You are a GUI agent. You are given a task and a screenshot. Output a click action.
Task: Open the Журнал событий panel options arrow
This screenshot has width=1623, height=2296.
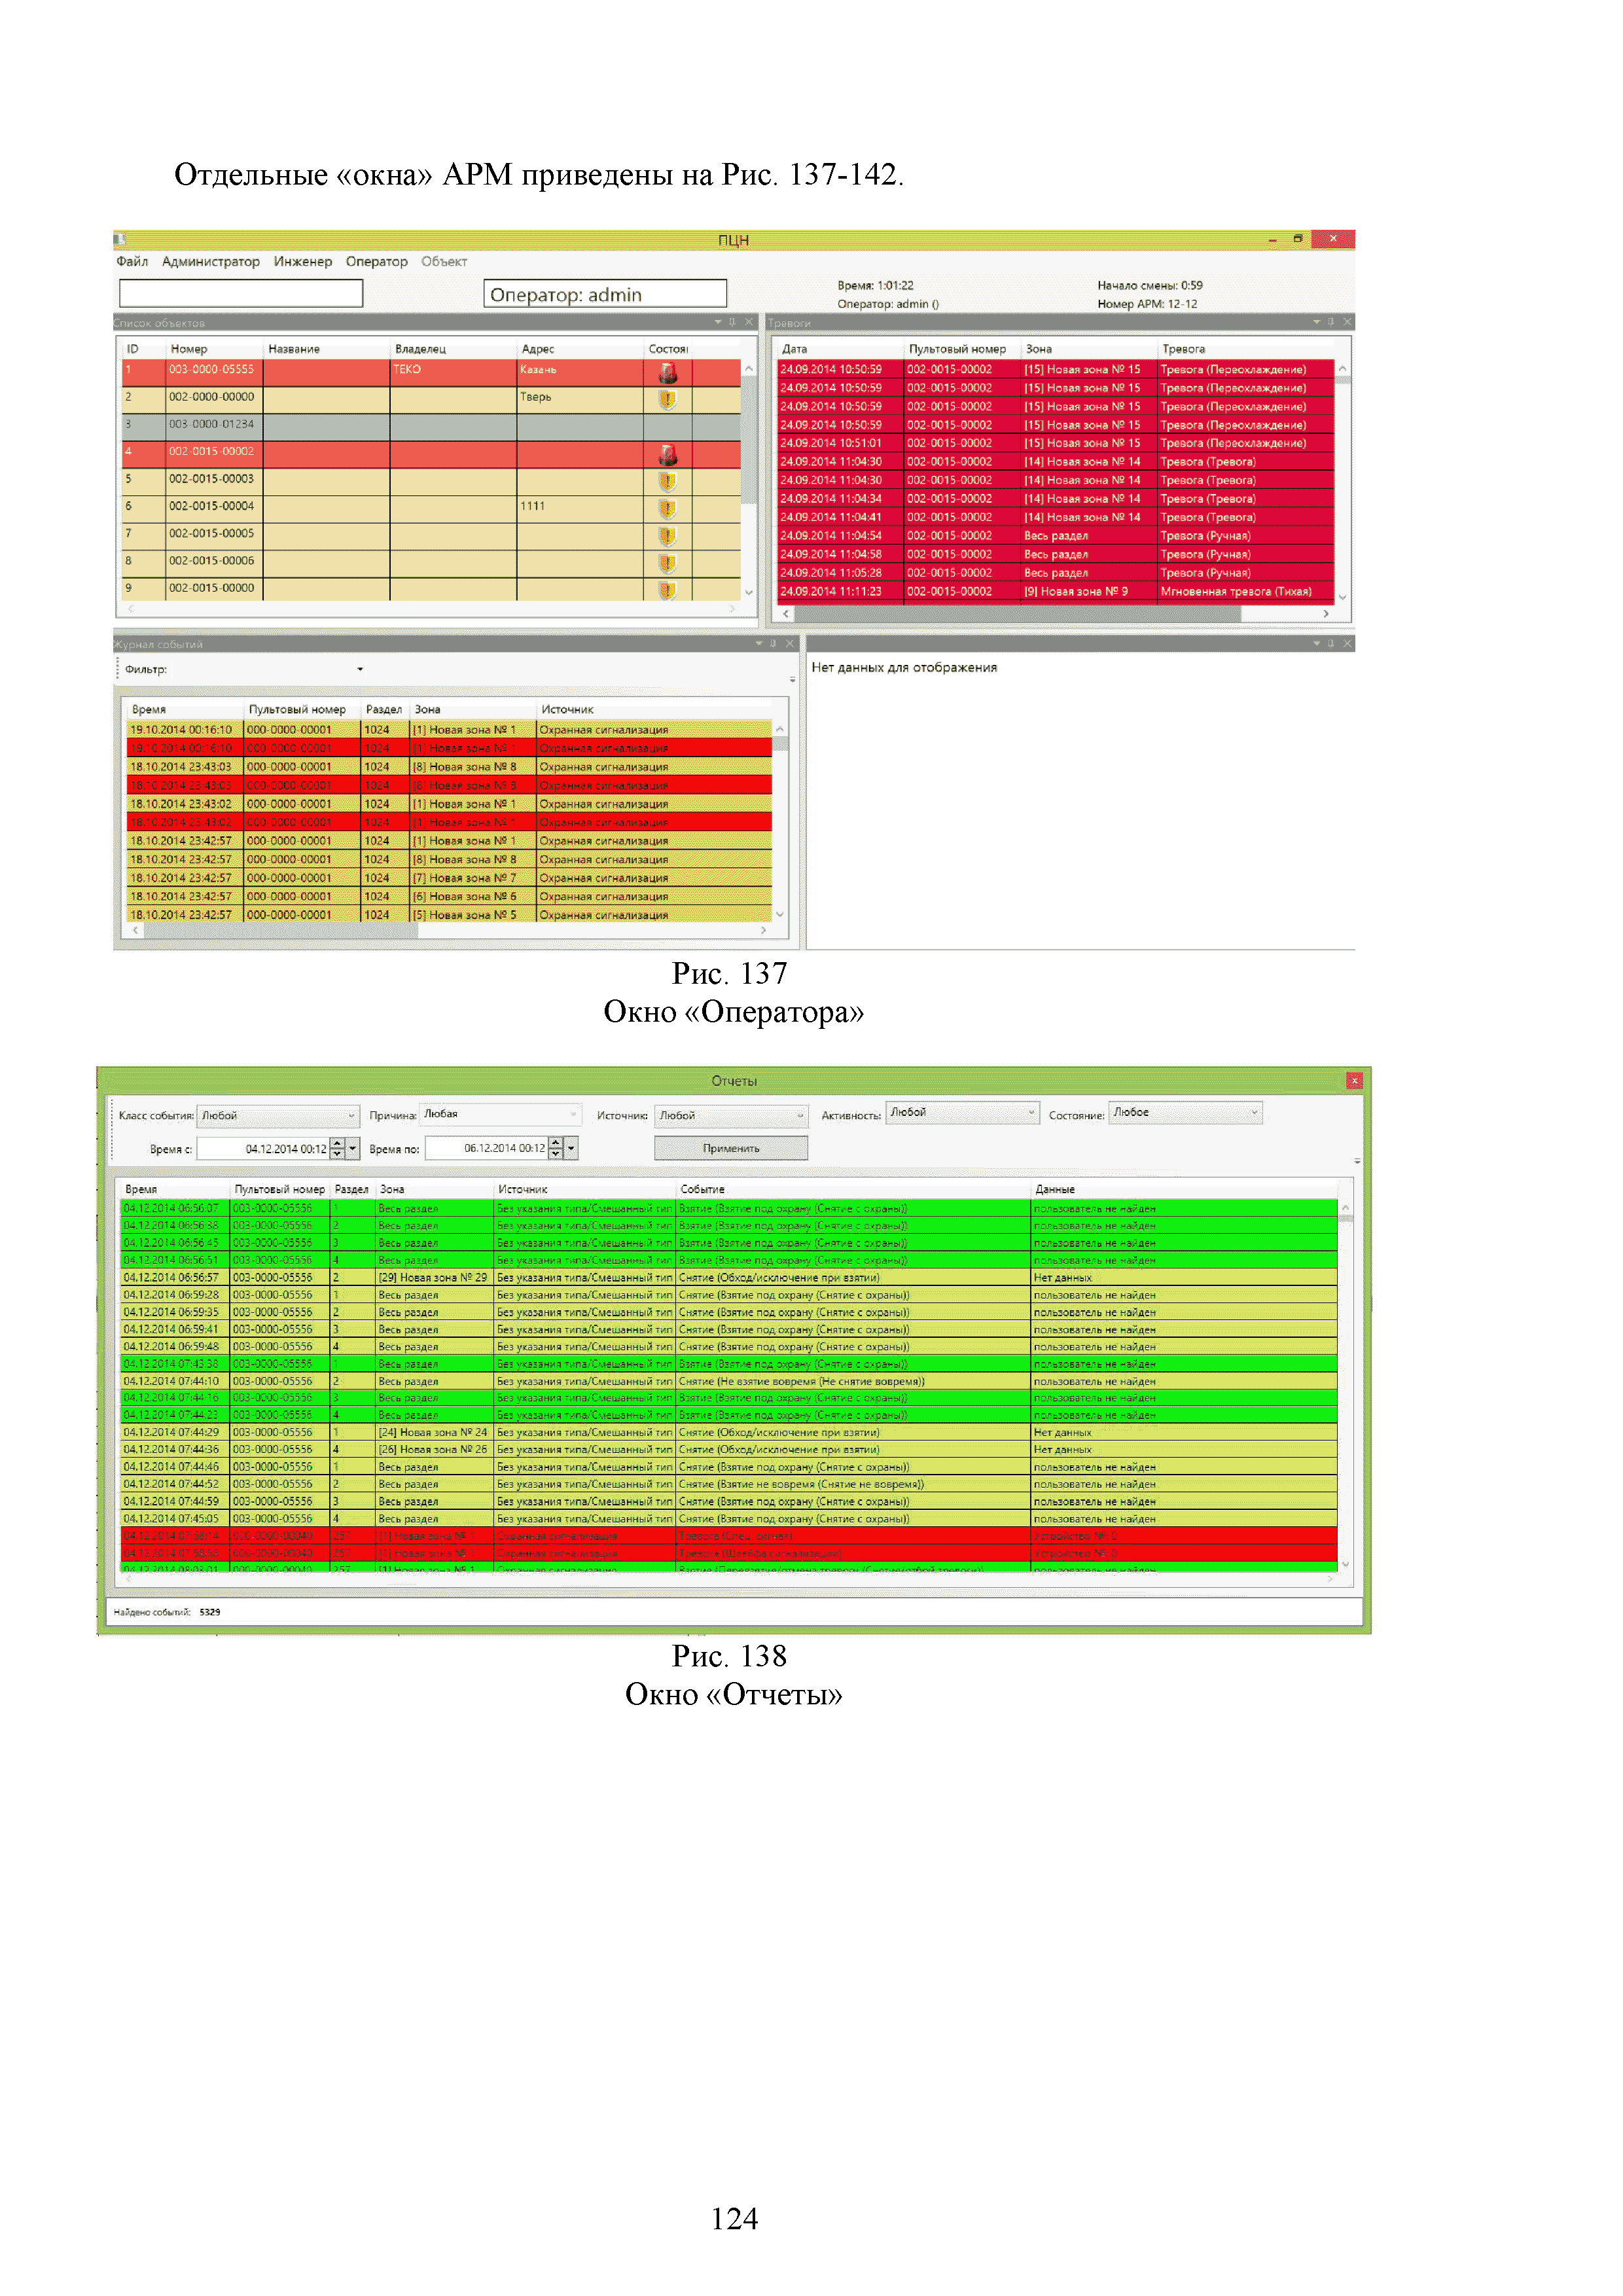(x=758, y=643)
